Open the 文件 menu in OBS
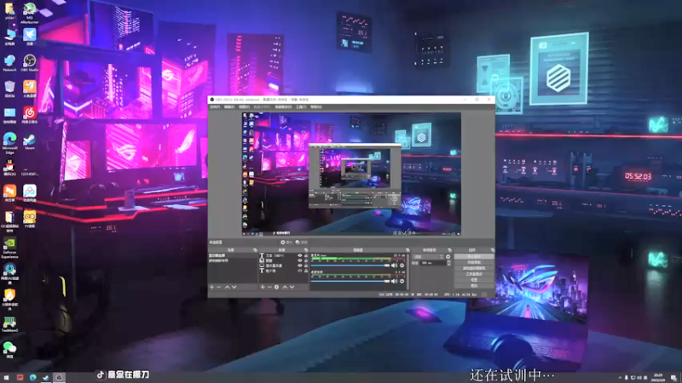682x383 pixels. 215,107
